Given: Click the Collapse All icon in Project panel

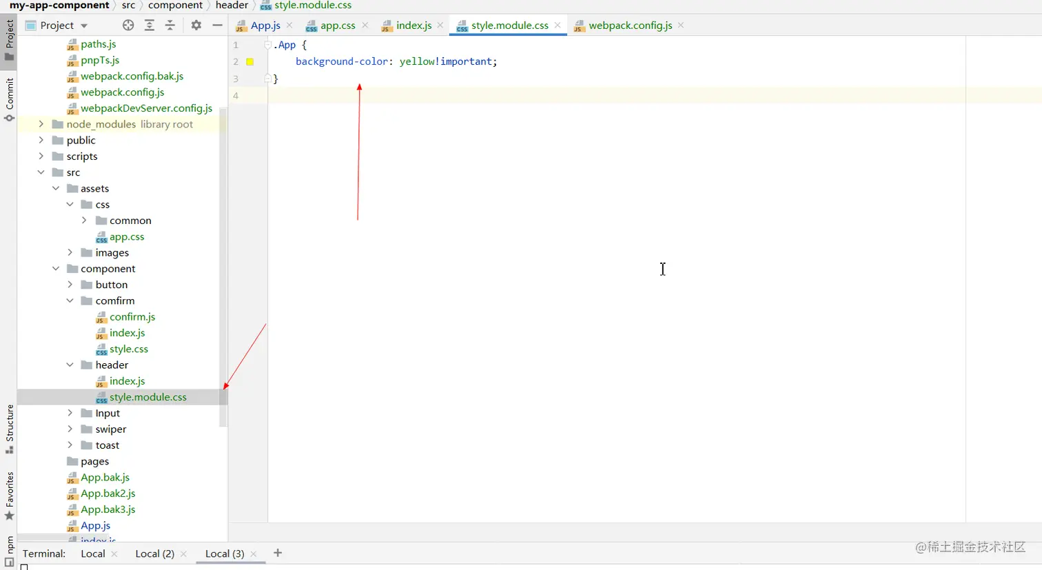Looking at the screenshot, I should pos(170,26).
